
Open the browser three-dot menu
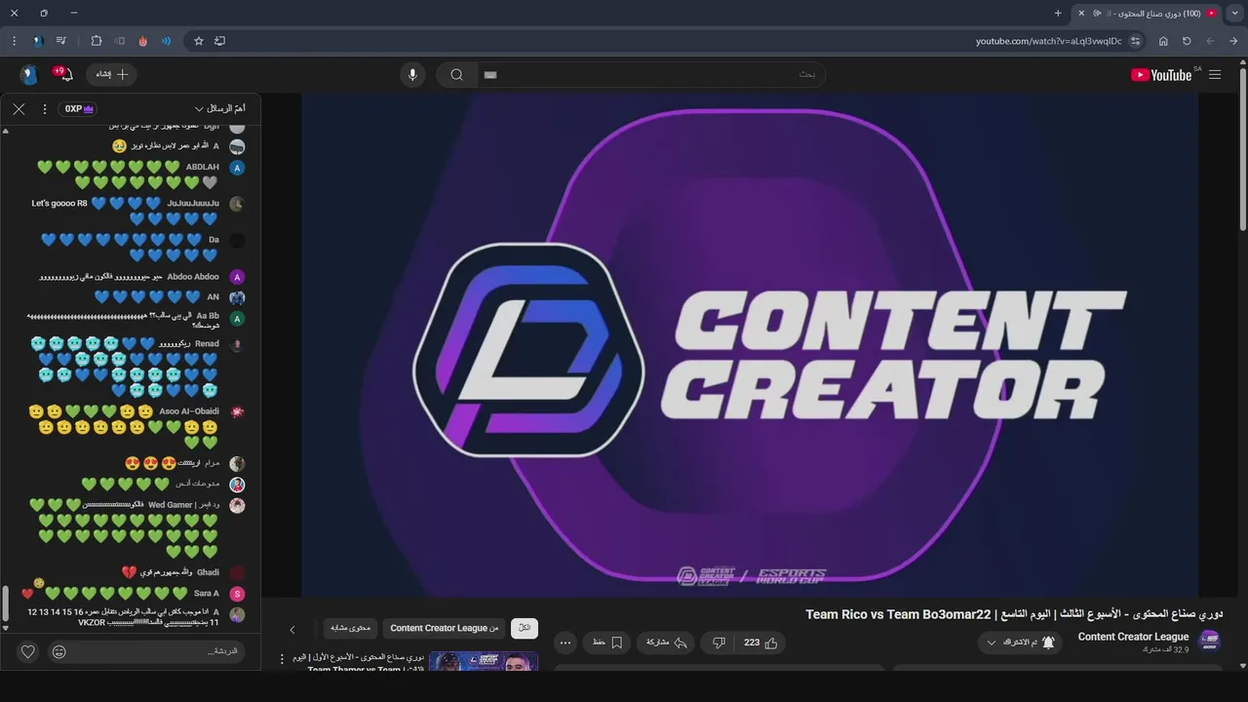(x=14, y=41)
